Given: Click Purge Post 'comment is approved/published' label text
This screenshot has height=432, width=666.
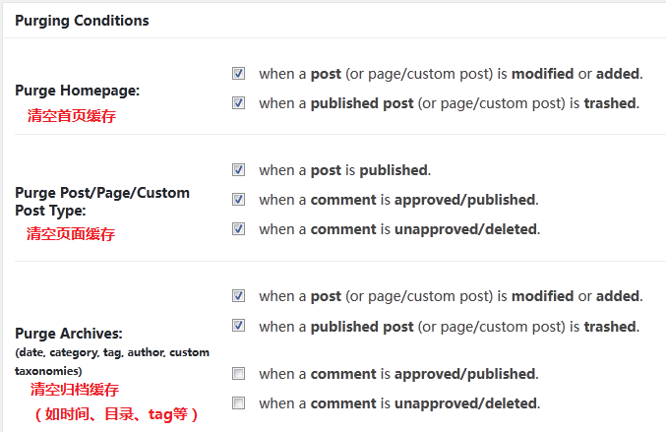Looking at the screenshot, I should pos(398,200).
